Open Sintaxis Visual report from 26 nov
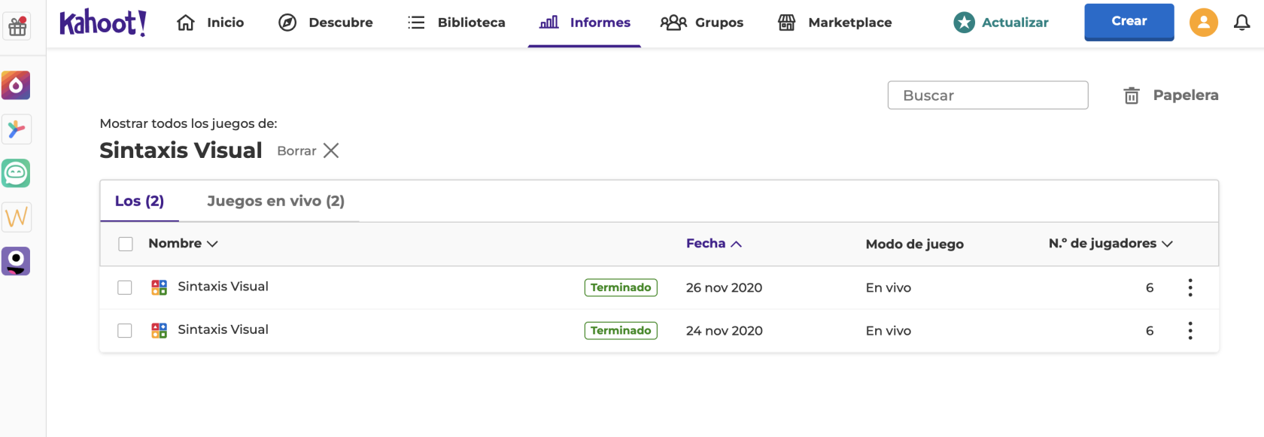 coord(223,287)
